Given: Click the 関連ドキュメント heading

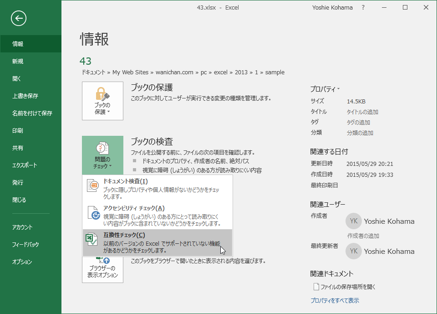Looking at the screenshot, I should (331, 274).
